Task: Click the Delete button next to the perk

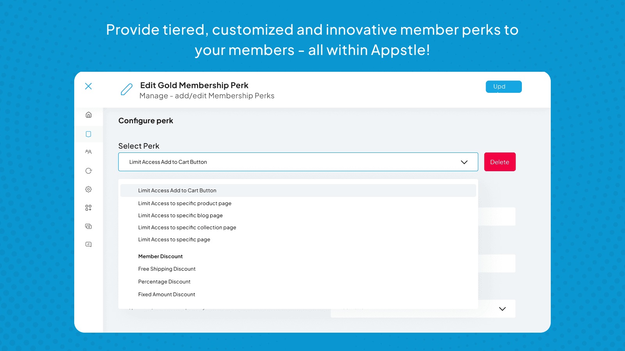Action: point(500,161)
